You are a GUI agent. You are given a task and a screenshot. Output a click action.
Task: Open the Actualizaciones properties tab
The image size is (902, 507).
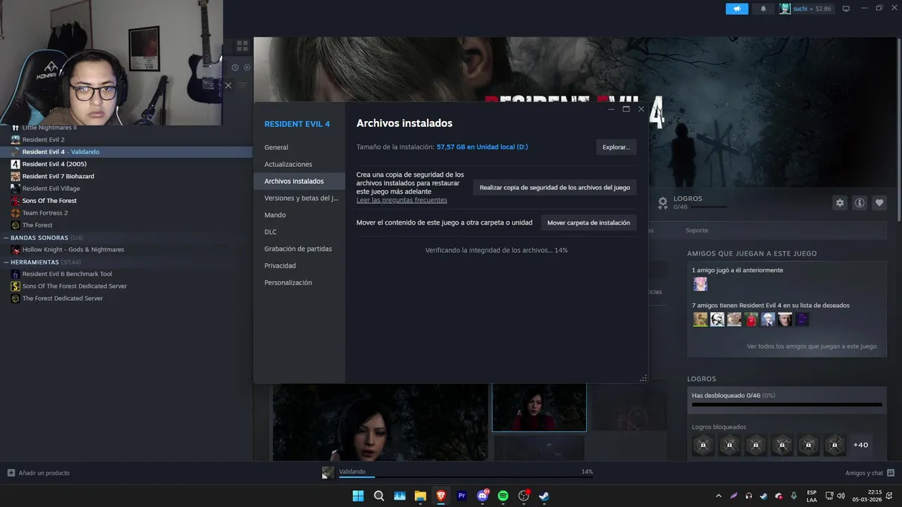point(288,164)
